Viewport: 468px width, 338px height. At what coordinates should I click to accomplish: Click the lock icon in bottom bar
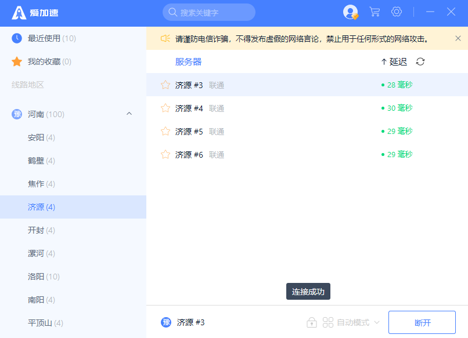coord(312,322)
